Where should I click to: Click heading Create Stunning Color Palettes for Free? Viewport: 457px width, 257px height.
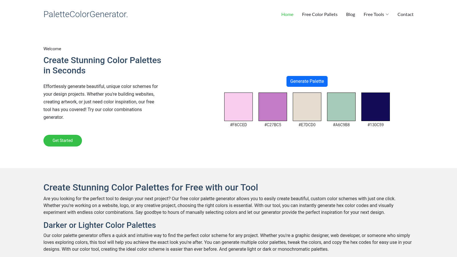pos(151,187)
